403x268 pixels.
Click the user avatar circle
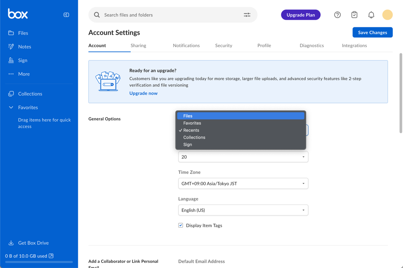(x=387, y=15)
